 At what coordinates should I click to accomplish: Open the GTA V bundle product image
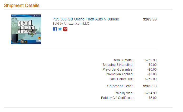[x=26, y=29]
